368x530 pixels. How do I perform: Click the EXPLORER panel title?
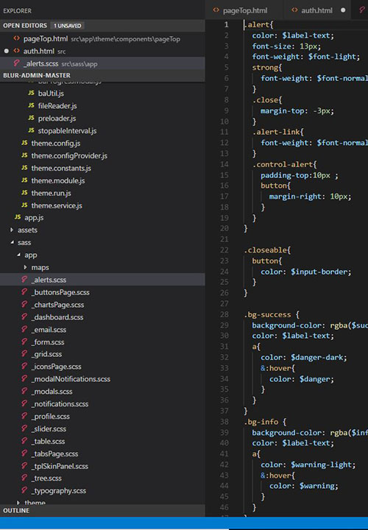pyautogui.click(x=17, y=11)
